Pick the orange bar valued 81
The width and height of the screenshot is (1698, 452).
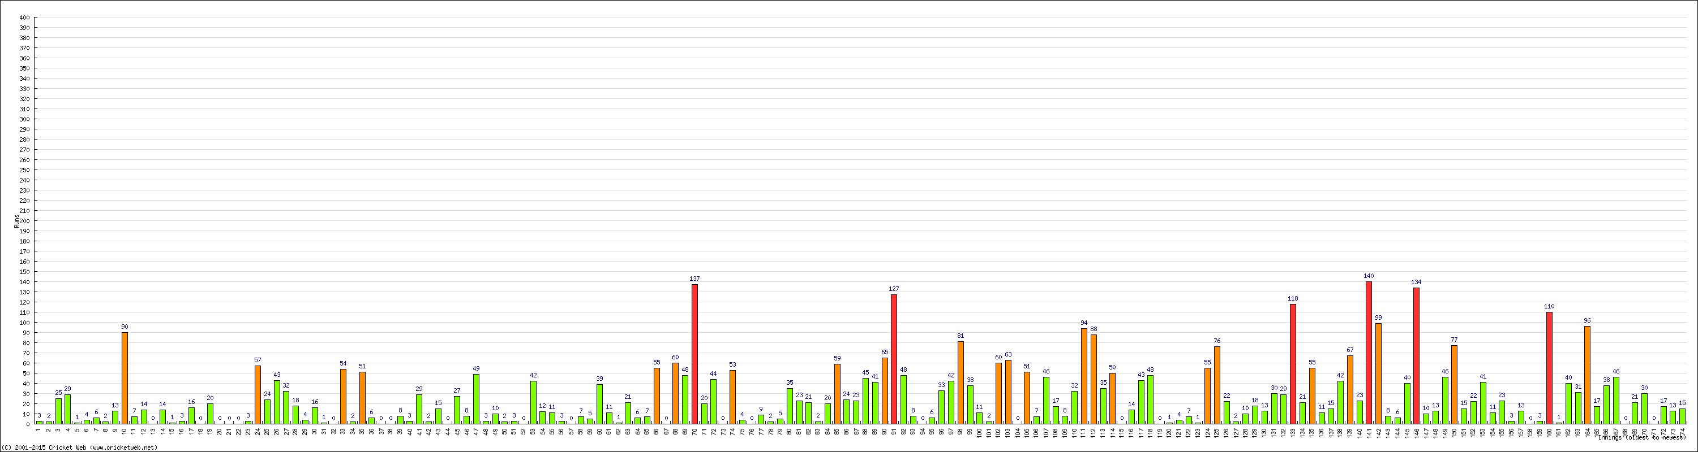point(961,383)
